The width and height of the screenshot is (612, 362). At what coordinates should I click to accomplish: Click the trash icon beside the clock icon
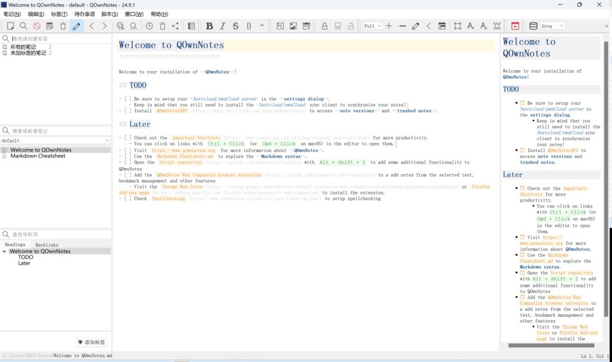163,26
